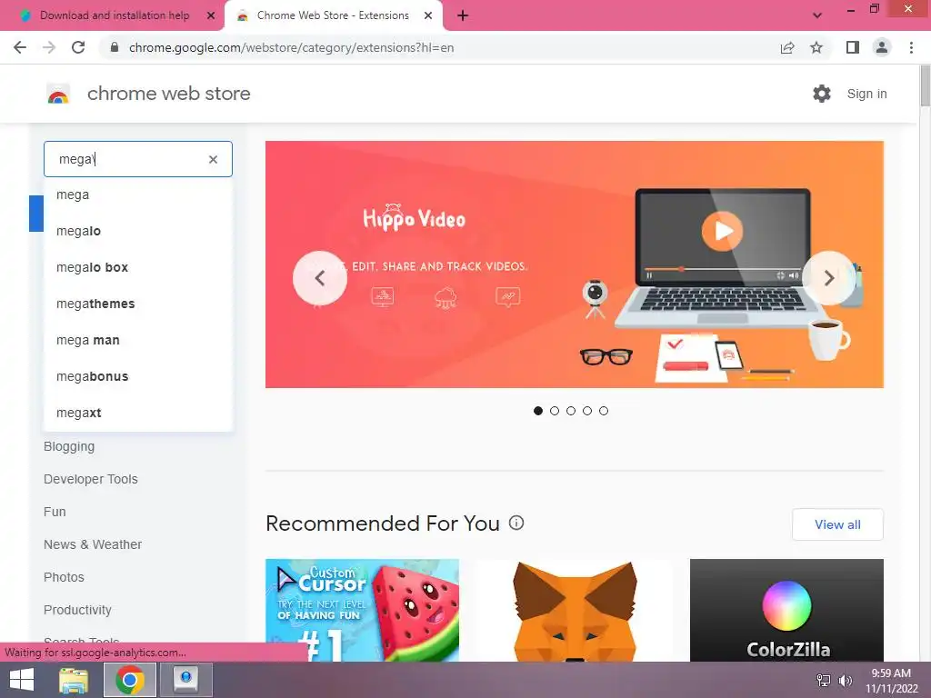The image size is (931, 698).
Task: Click the address bar URL
Action: click(x=291, y=47)
